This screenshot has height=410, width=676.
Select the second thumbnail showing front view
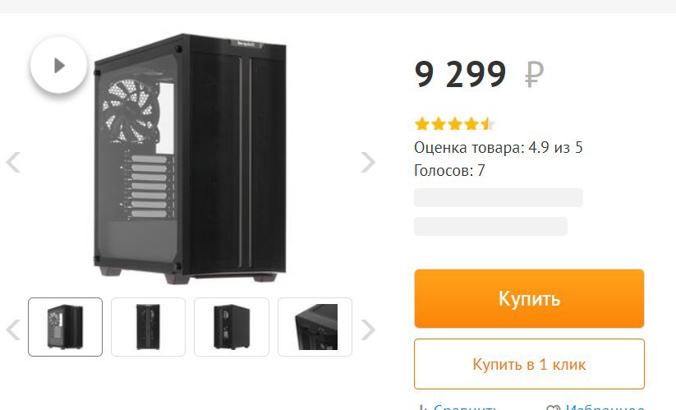coord(149,327)
